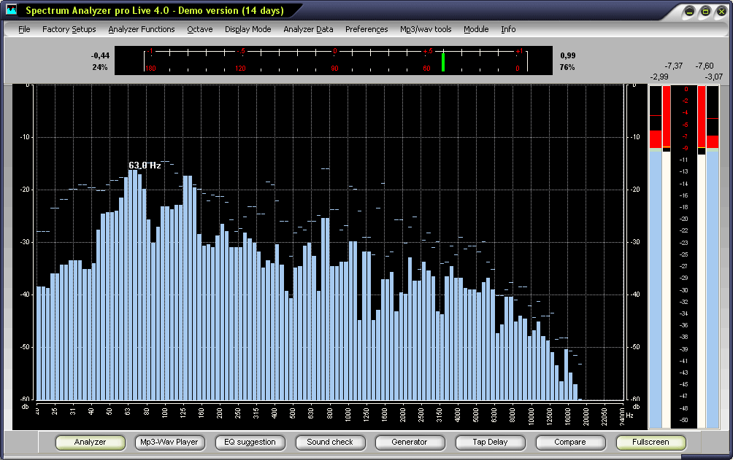
Task: Close the Spectrum Analyzer window
Action: click(721, 12)
